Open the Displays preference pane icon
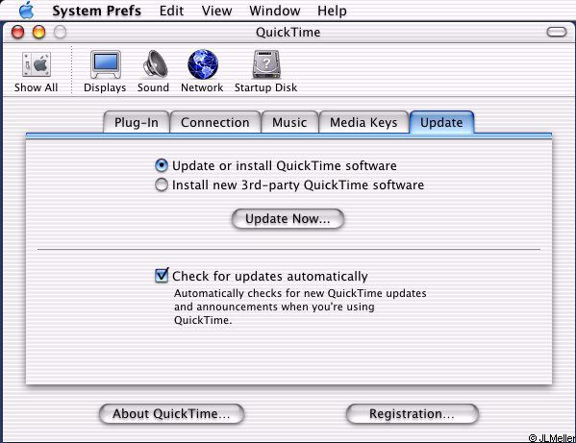The width and height of the screenshot is (576, 443). click(106, 64)
